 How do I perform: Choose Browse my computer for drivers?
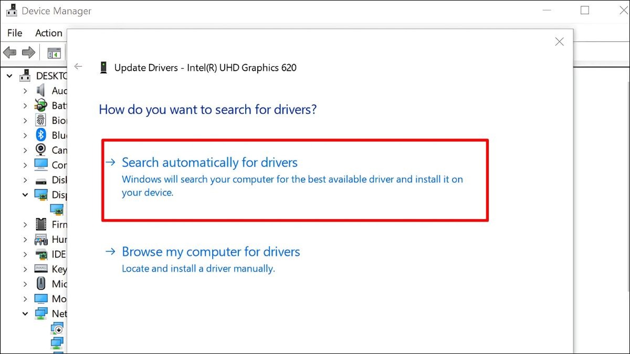click(203, 260)
